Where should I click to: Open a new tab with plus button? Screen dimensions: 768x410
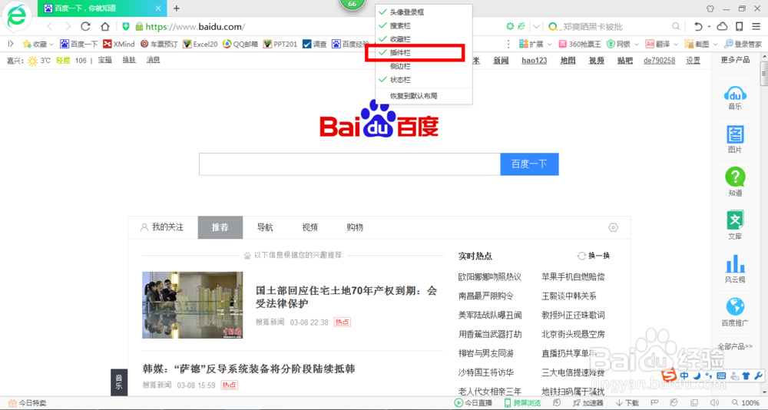pos(177,8)
